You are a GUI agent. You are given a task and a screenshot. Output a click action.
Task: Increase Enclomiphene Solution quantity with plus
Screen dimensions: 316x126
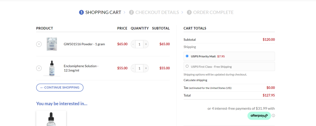[146, 68]
